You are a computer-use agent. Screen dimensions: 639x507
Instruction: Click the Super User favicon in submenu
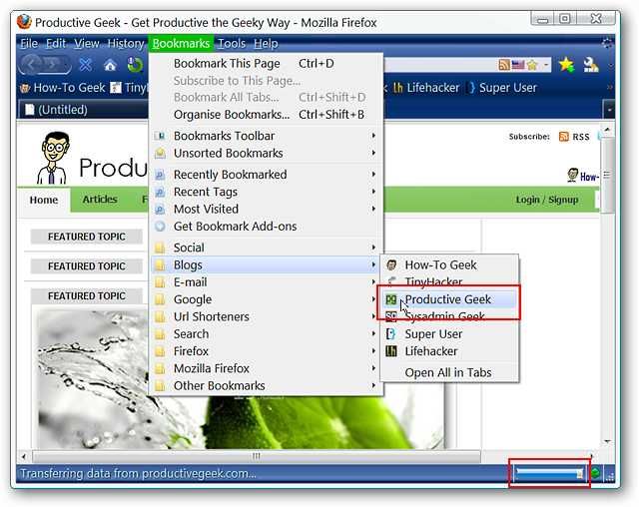tap(390, 334)
